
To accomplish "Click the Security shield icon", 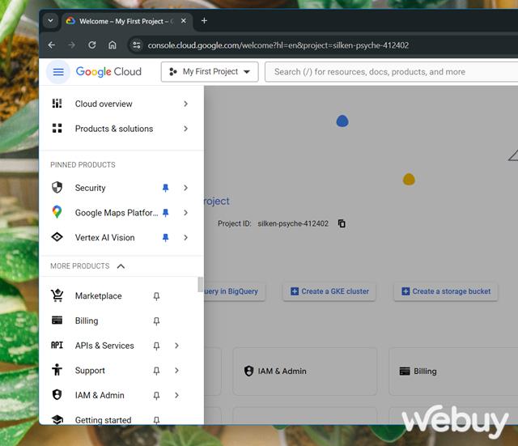I will click(x=57, y=187).
